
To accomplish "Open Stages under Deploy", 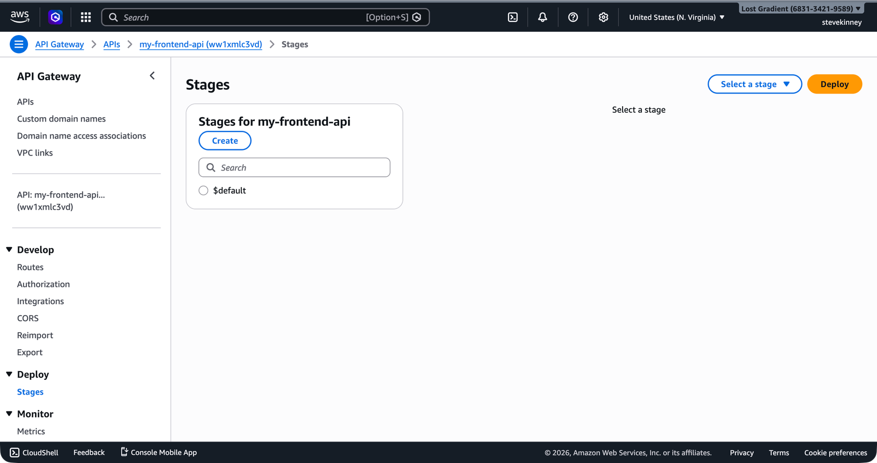I will coord(30,392).
